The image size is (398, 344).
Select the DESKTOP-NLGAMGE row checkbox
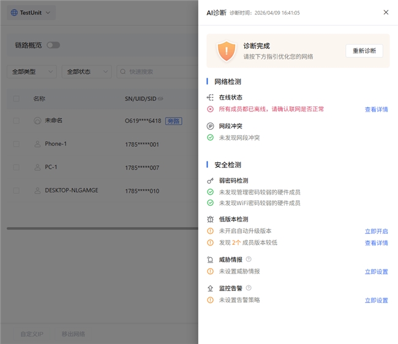coord(17,190)
